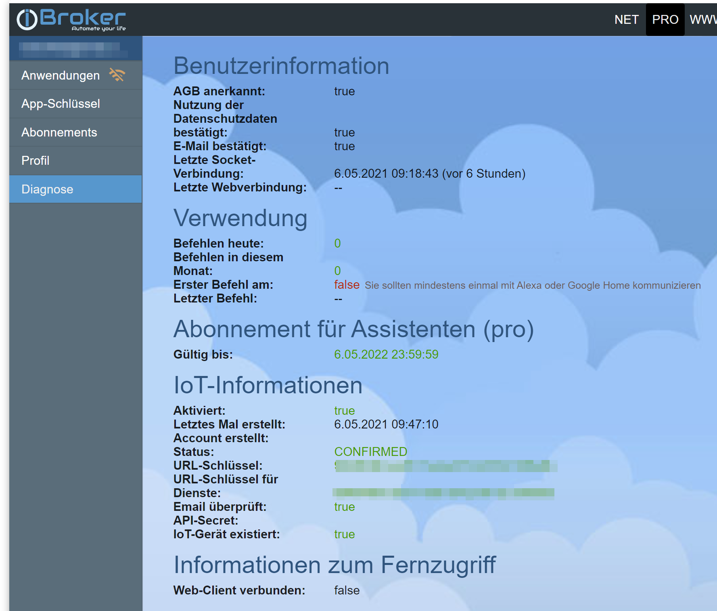Switch to the PRO tab
This screenshot has height=611, width=717.
pyautogui.click(x=665, y=19)
